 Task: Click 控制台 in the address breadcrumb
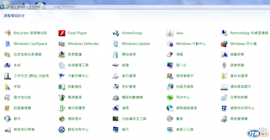[x=21, y=7]
